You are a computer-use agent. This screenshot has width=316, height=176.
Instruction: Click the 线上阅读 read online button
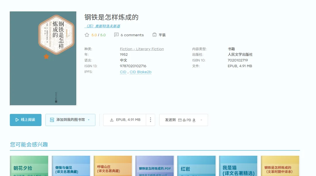25,120
